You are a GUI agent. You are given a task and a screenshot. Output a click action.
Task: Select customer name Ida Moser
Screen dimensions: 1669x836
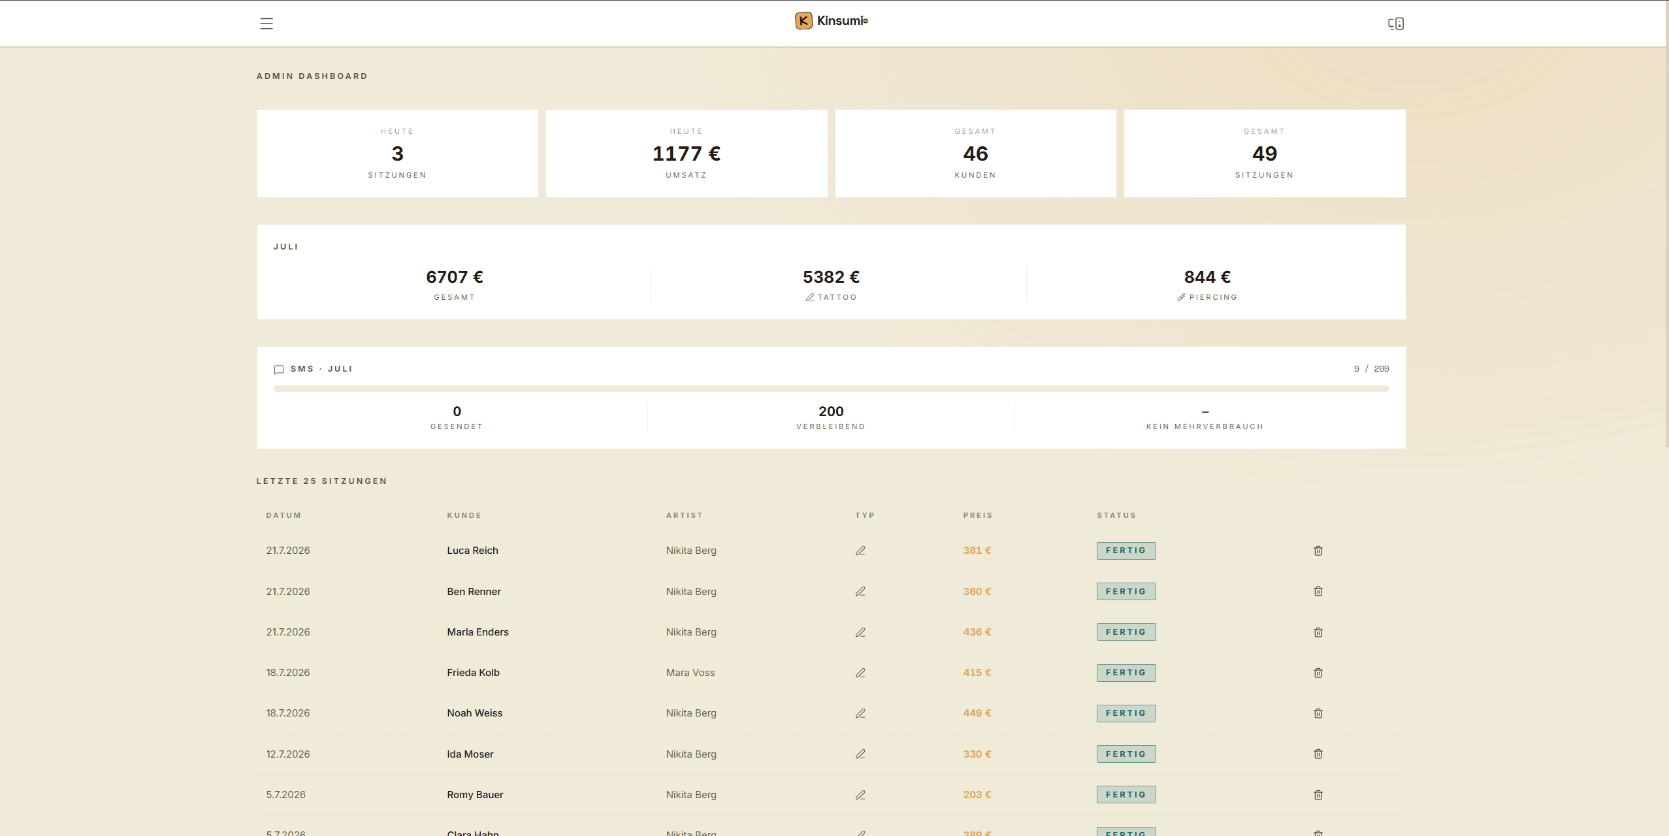470,754
